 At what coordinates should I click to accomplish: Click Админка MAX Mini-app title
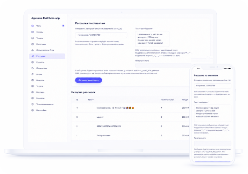45,18
